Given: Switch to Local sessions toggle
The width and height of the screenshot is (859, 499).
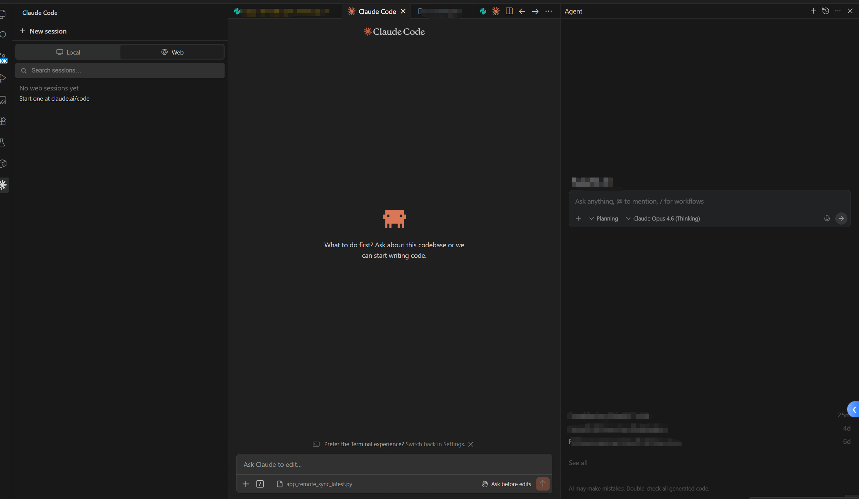Looking at the screenshot, I should coord(68,52).
